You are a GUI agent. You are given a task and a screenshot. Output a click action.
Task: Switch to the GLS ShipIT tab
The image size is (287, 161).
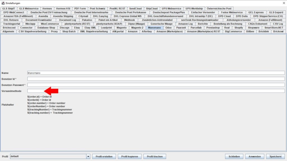click(x=9, y=9)
